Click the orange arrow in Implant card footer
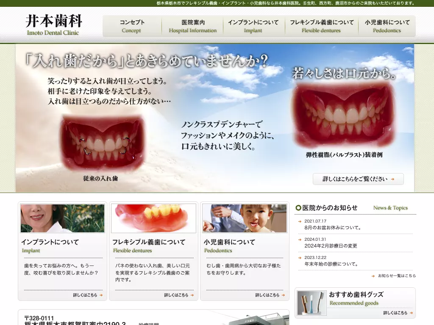This screenshot has height=325, width=434. (101, 295)
